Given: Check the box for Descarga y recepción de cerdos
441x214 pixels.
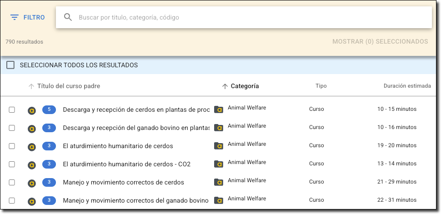Looking at the screenshot, I should click(12, 109).
